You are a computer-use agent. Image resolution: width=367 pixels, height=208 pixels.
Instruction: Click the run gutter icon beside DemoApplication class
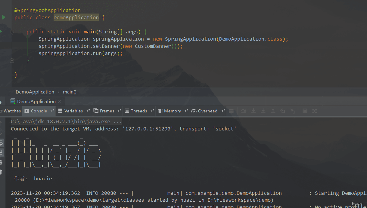click(4, 17)
